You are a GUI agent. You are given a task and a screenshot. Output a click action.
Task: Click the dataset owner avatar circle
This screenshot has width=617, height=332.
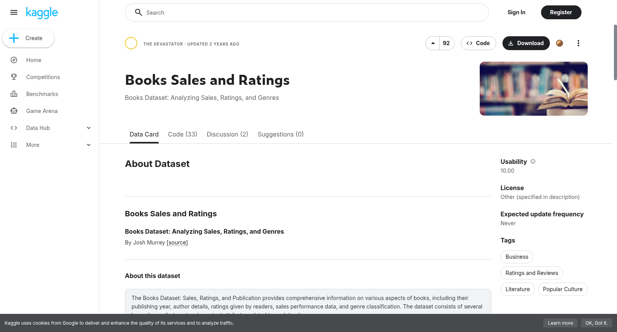coord(131,43)
